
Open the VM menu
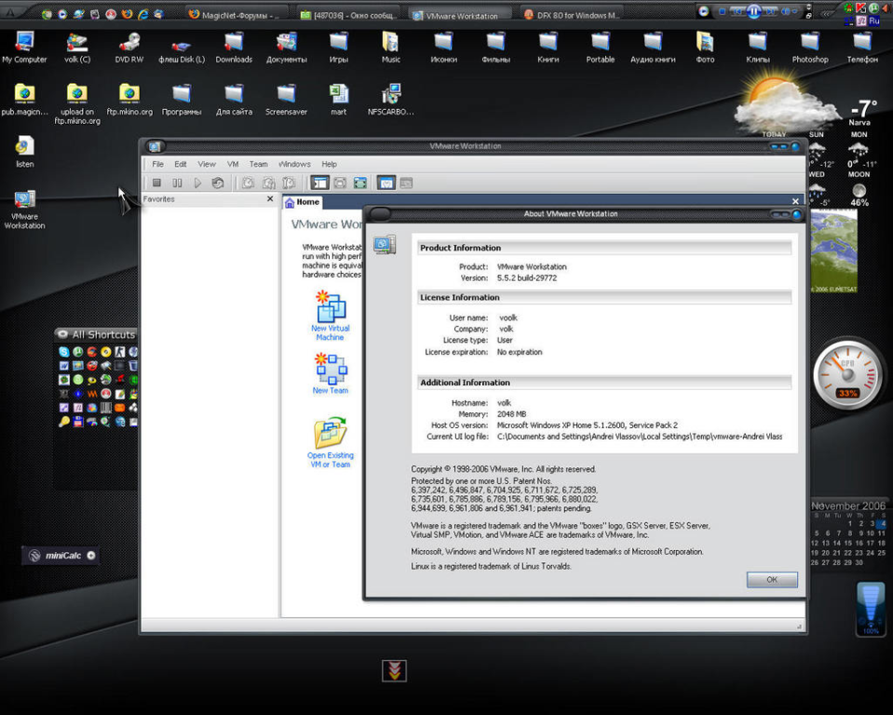(233, 164)
